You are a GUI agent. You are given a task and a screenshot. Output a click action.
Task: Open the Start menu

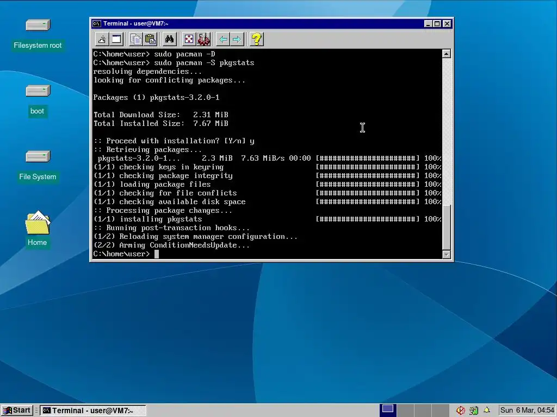(17, 410)
